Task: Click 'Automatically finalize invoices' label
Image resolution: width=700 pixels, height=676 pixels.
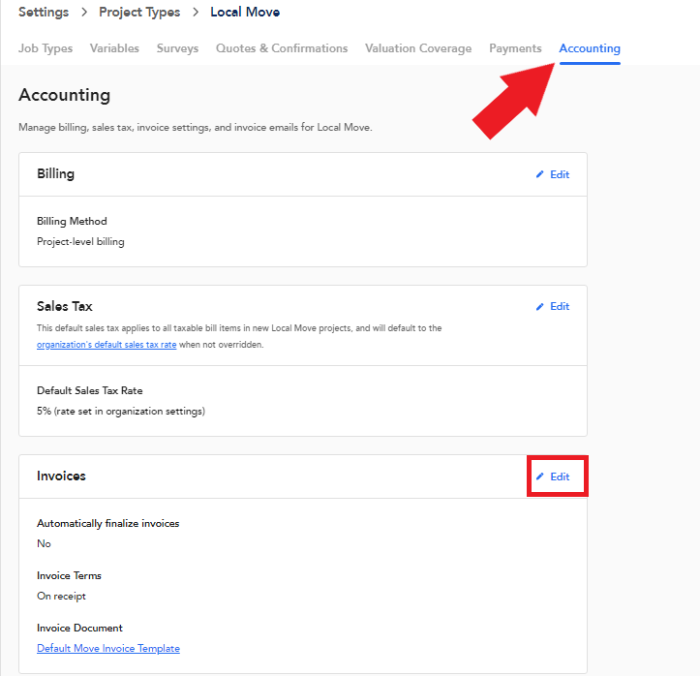Action: coord(108,523)
